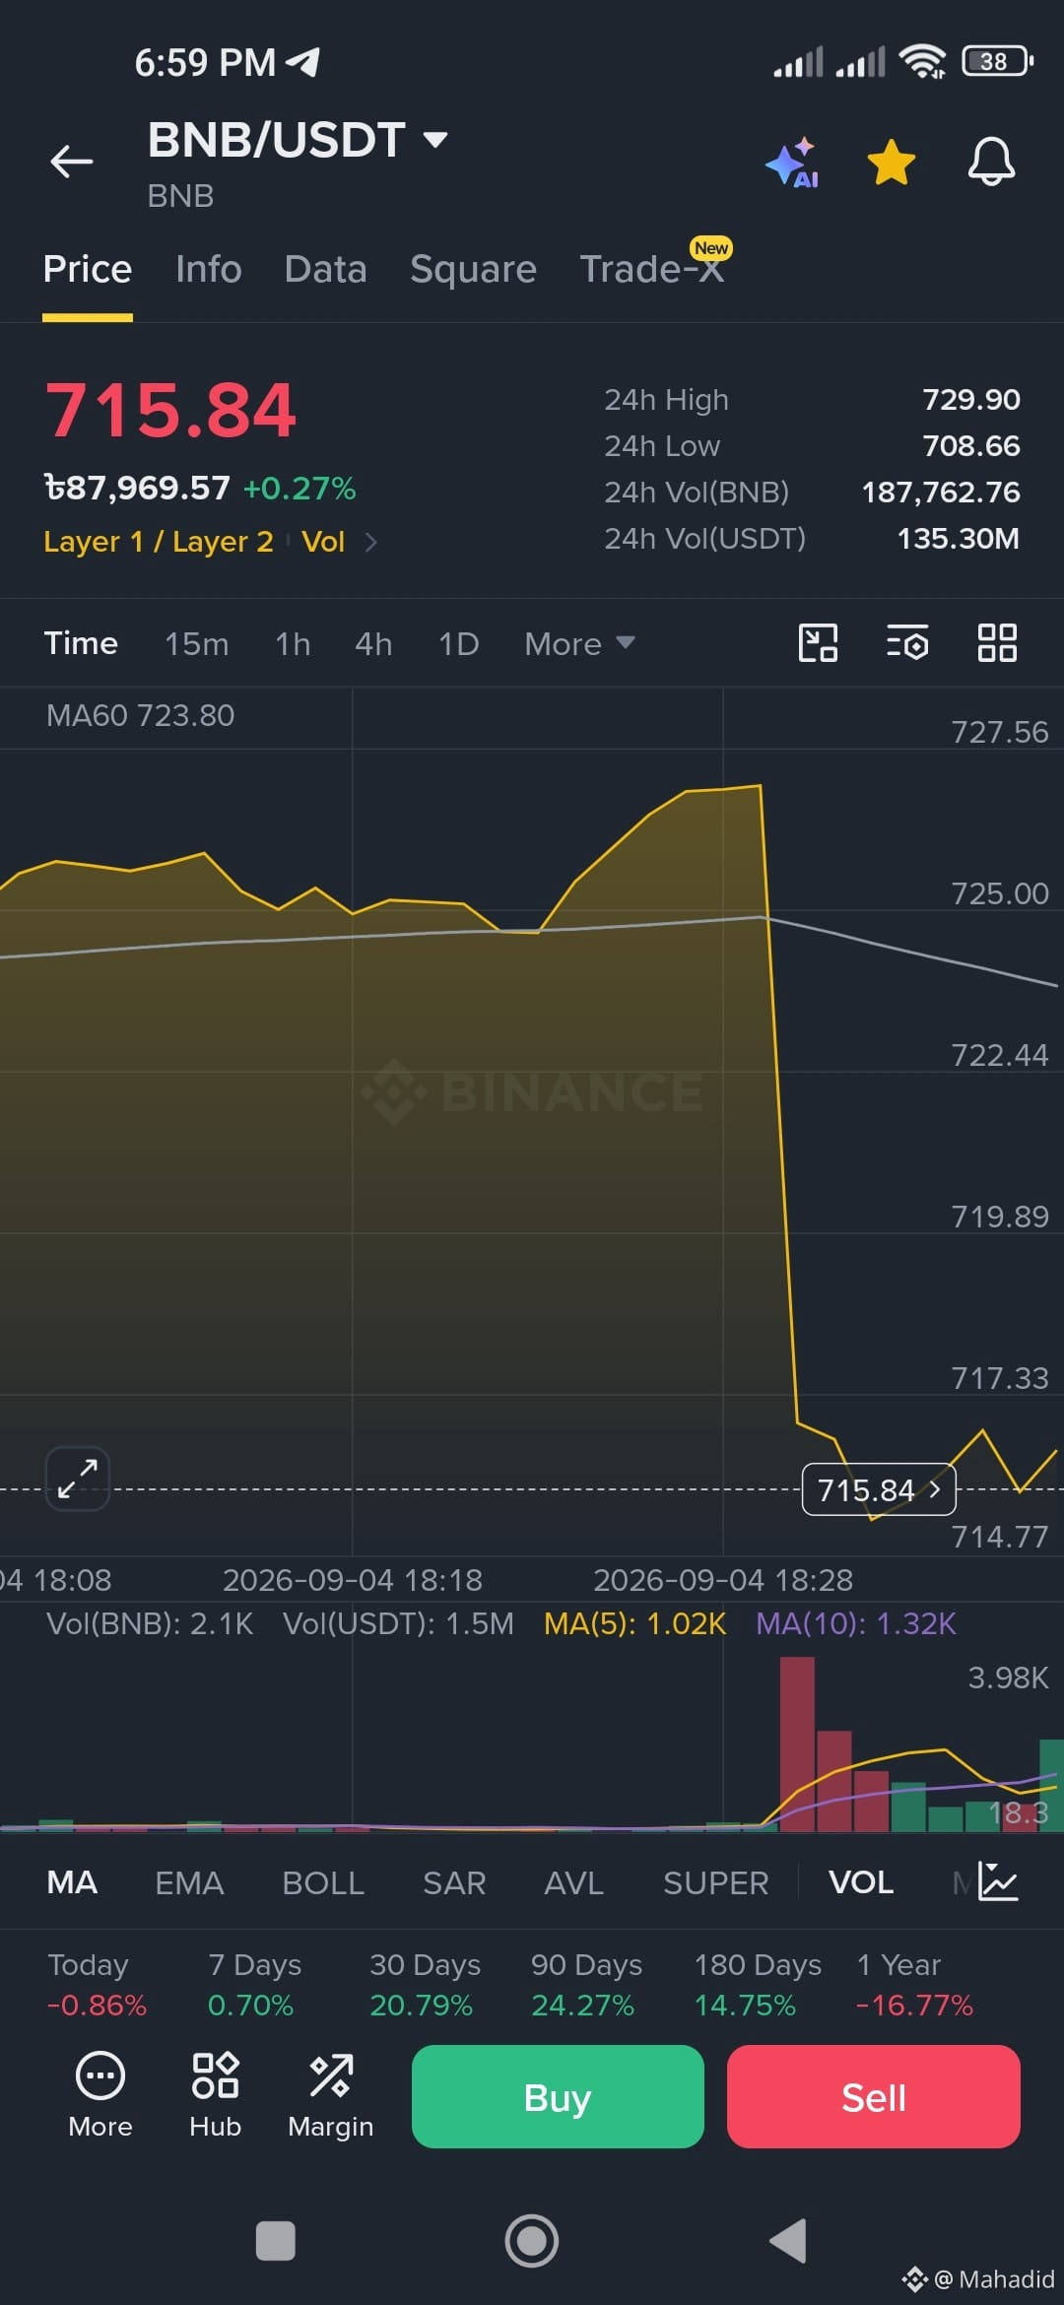Screen dimensions: 1064x2305
Task: Tap the red Sell button
Action: point(874,2096)
